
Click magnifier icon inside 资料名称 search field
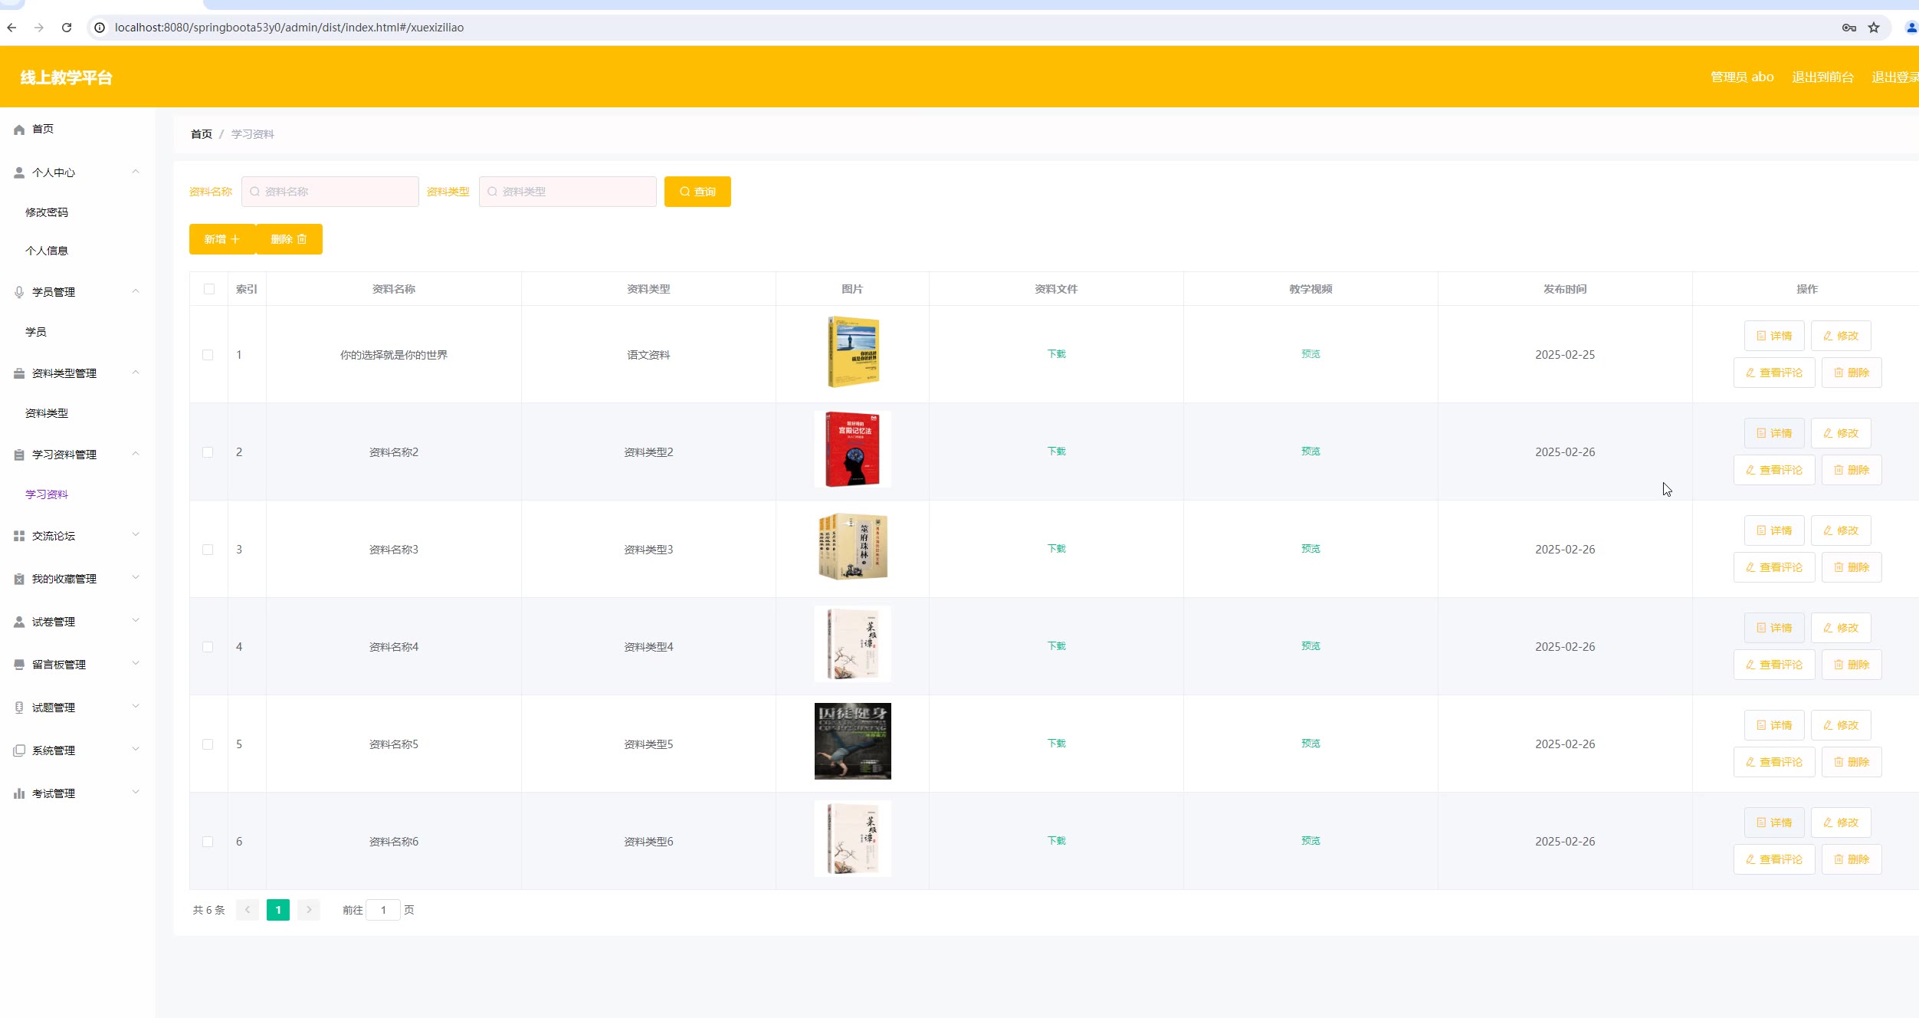coord(254,192)
